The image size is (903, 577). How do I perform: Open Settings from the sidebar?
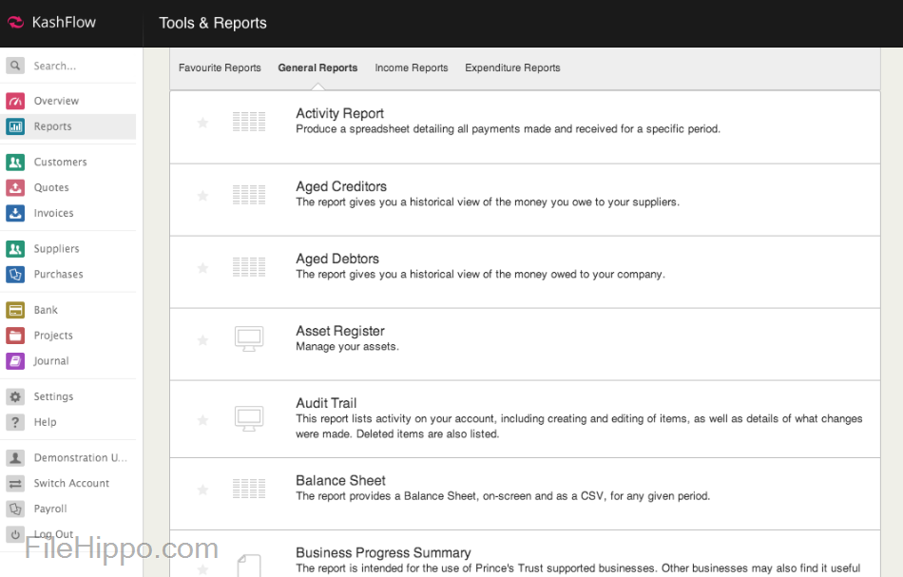click(x=54, y=395)
